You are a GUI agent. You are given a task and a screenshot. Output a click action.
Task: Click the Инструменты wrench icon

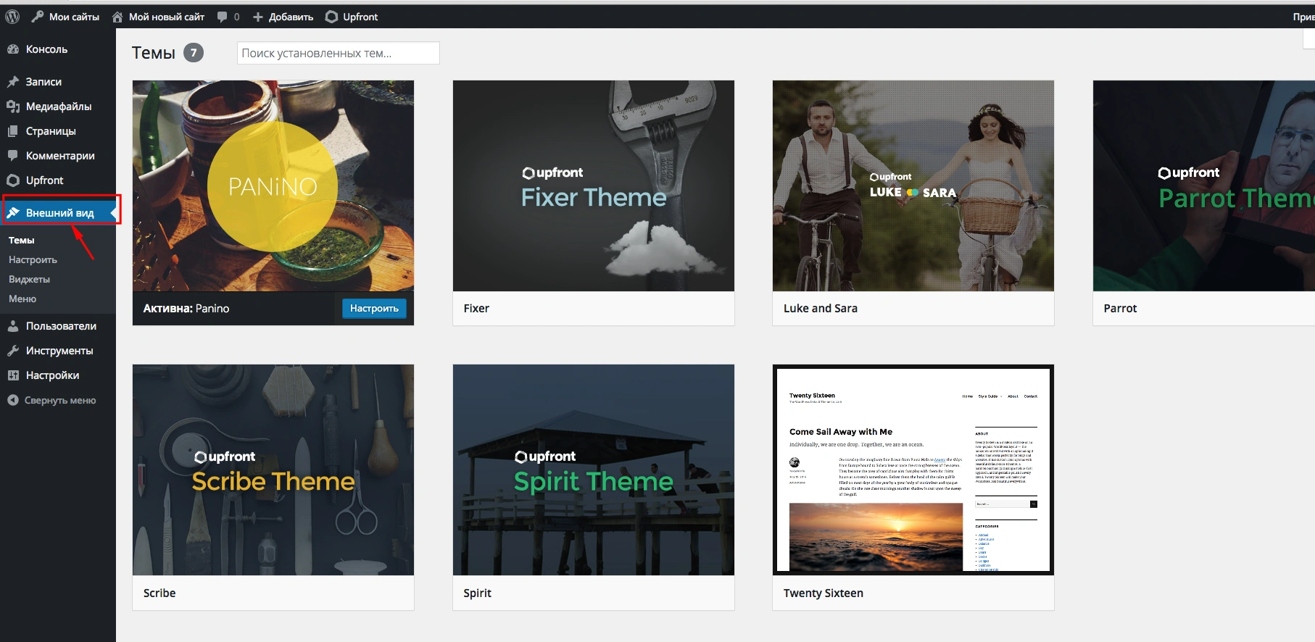pyautogui.click(x=13, y=351)
